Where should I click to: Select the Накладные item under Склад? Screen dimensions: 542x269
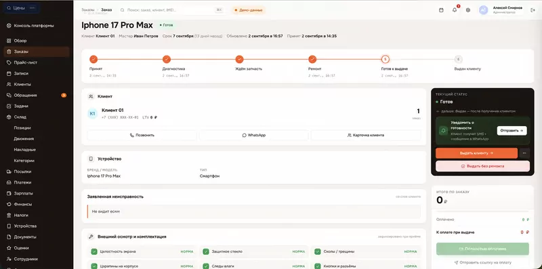[x=25, y=150]
